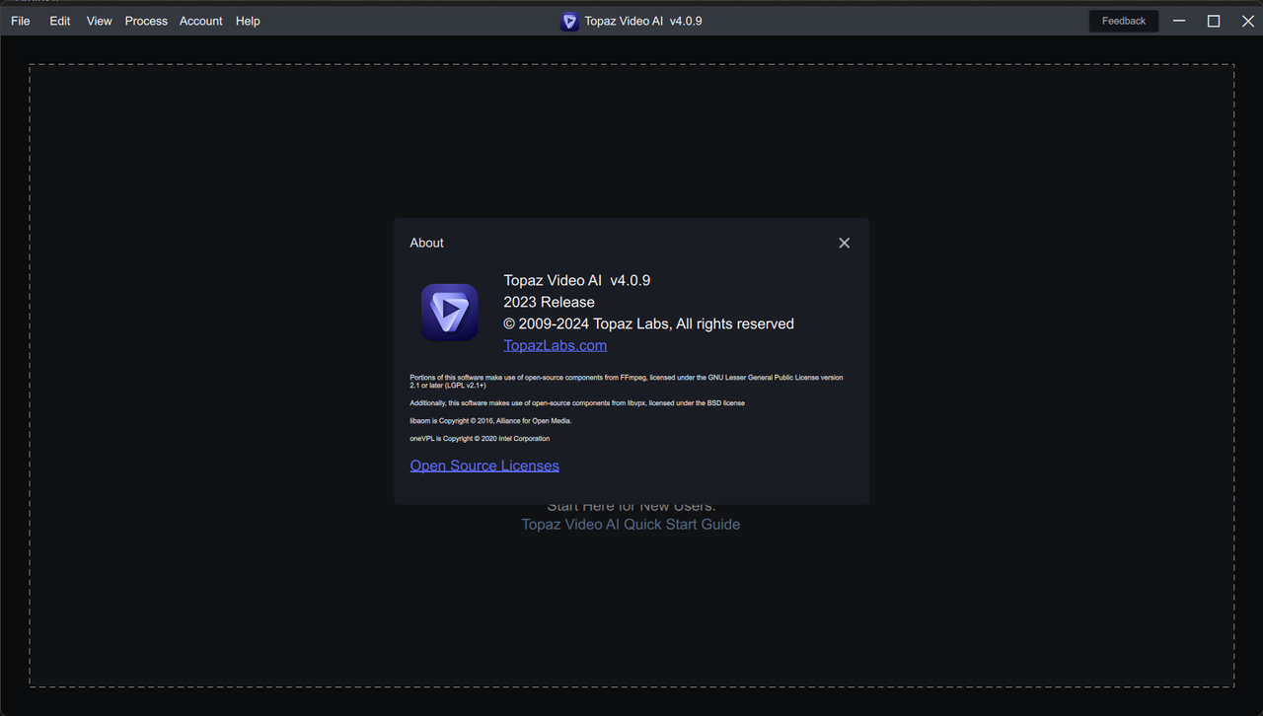Open the Open Source Licenses link
Screen dimensions: 1263x716
click(x=484, y=465)
